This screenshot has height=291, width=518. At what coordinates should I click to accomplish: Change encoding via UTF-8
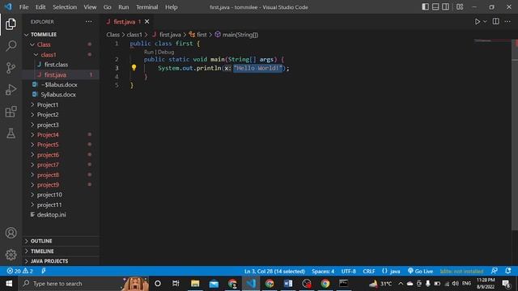click(x=349, y=272)
